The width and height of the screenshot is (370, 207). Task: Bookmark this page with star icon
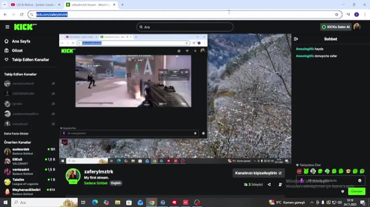coord(337,14)
